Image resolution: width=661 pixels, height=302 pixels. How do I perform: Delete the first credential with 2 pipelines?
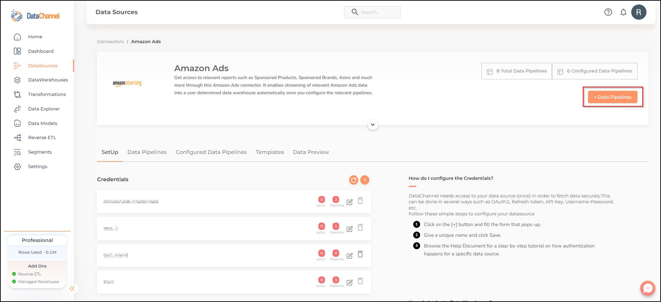pyautogui.click(x=360, y=201)
